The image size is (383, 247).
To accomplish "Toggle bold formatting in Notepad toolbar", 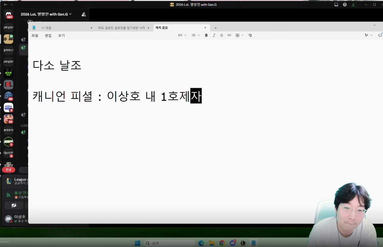I will (x=206, y=35).
